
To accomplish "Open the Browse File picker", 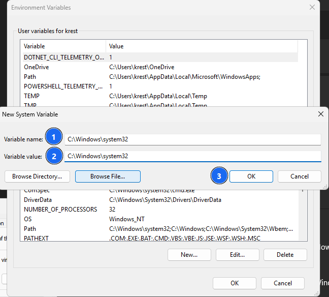I will pyautogui.click(x=108, y=176).
